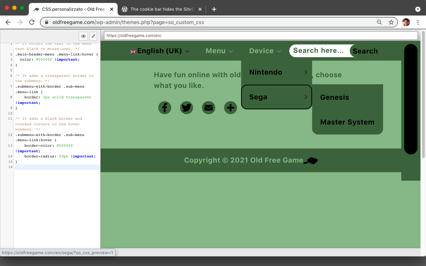
Task: Go back in browser history
Action: pos(8,22)
